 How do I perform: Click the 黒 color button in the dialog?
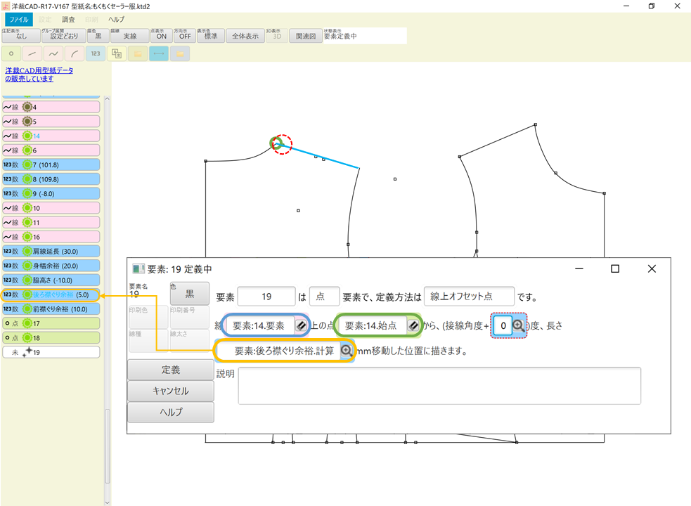[x=189, y=293]
